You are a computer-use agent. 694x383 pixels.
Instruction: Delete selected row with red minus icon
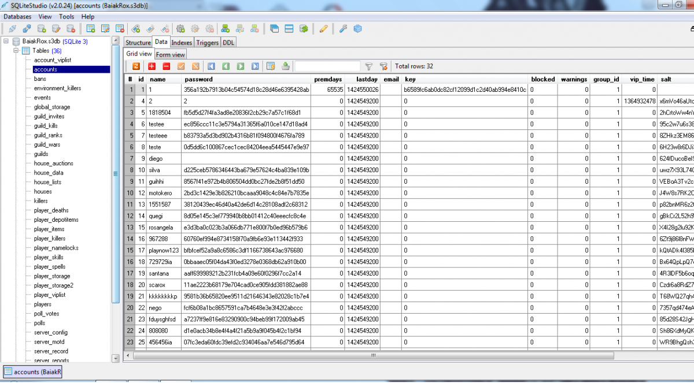pos(166,66)
